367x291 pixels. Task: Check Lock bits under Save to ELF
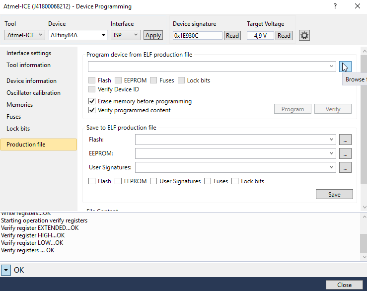point(235,181)
